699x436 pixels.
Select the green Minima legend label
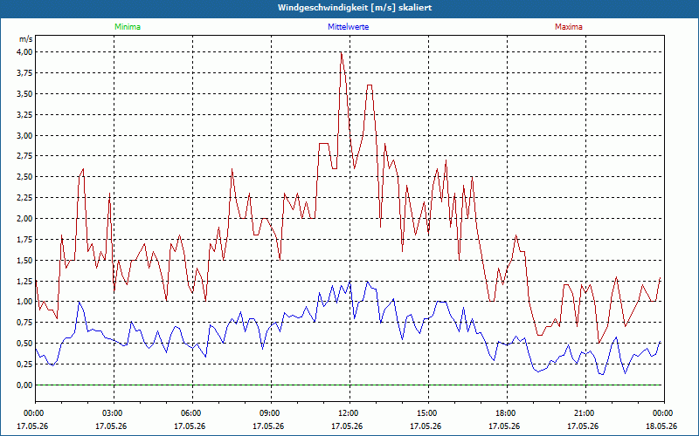point(128,27)
